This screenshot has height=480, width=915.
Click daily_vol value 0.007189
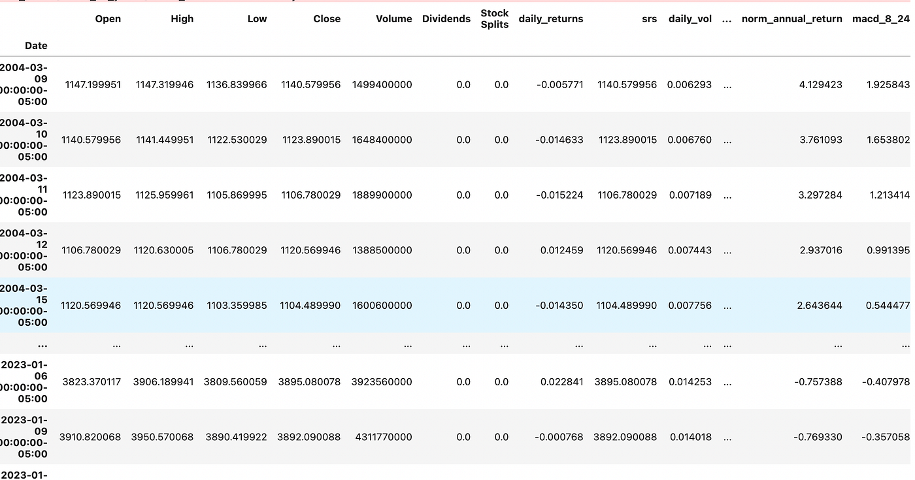tap(690, 195)
